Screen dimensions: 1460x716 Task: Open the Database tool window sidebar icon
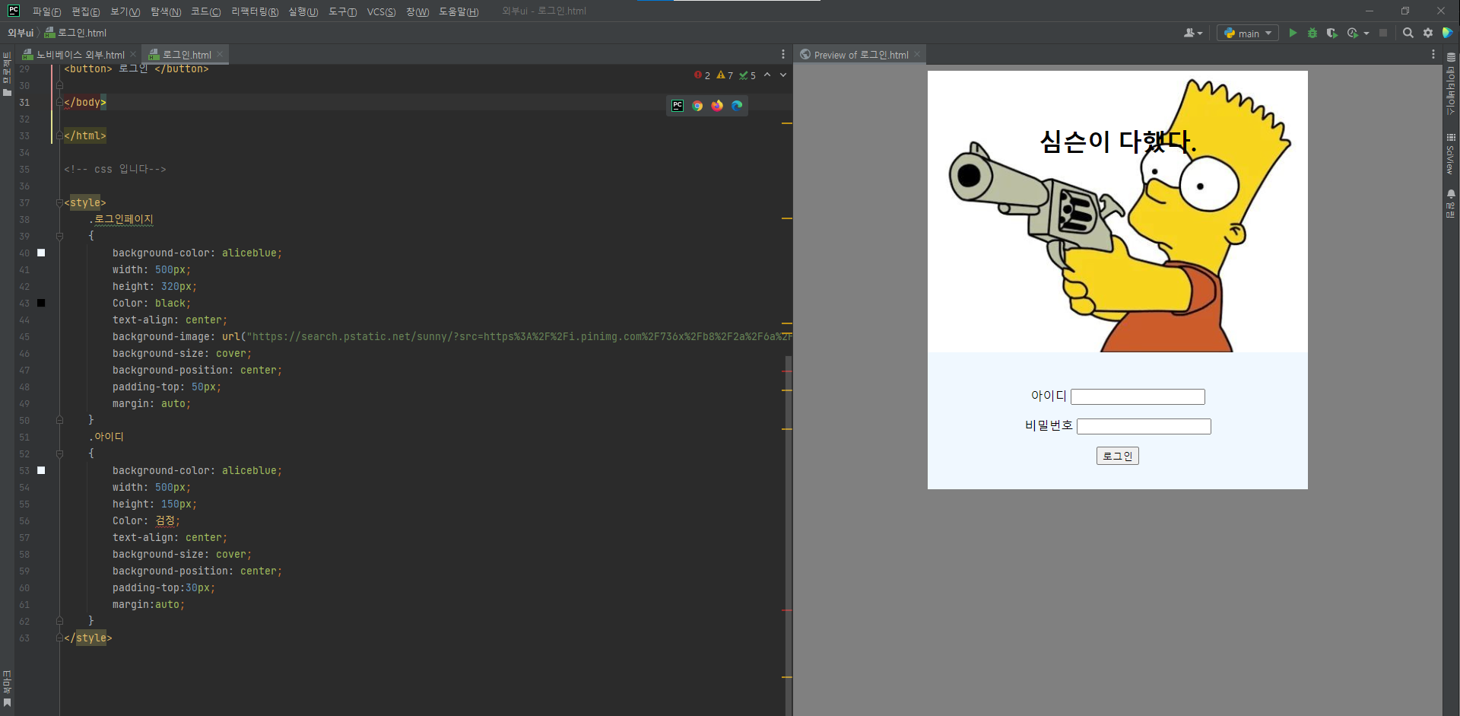coord(1451,84)
